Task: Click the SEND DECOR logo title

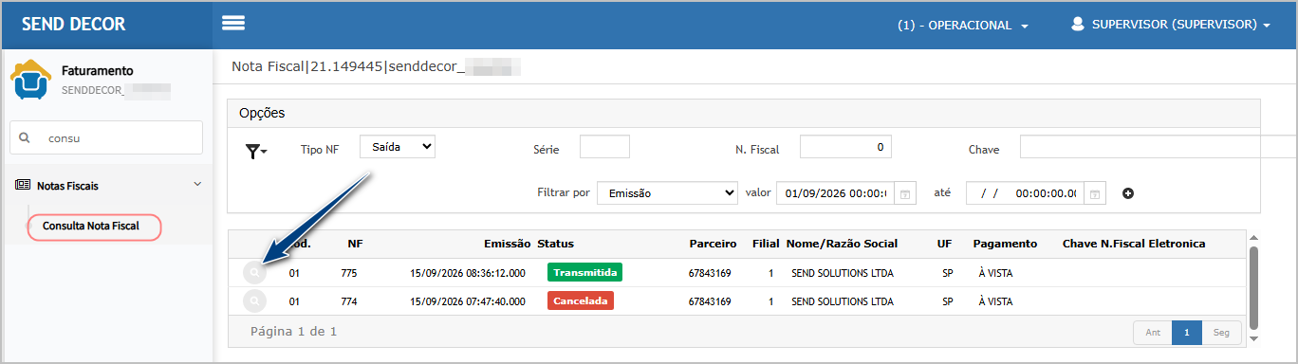Action: [x=74, y=24]
